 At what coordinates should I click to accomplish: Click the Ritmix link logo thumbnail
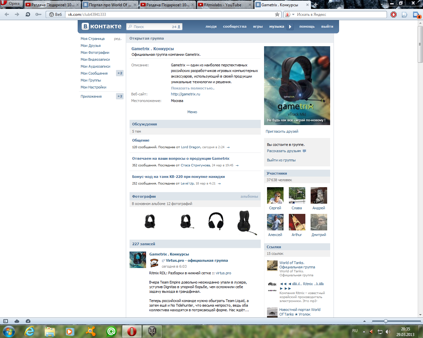(272, 287)
